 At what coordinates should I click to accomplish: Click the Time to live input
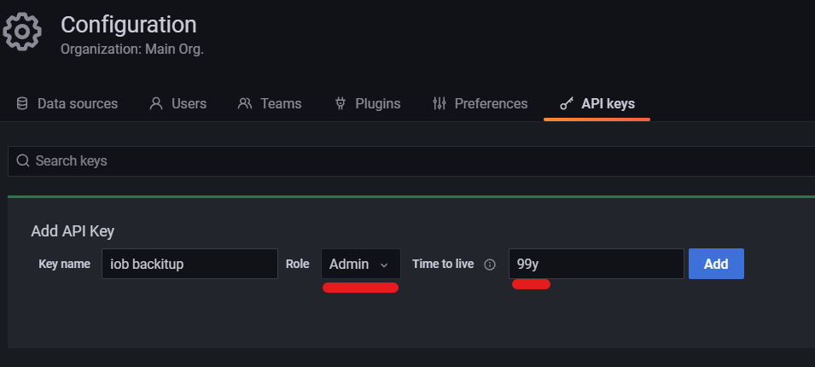pos(596,265)
